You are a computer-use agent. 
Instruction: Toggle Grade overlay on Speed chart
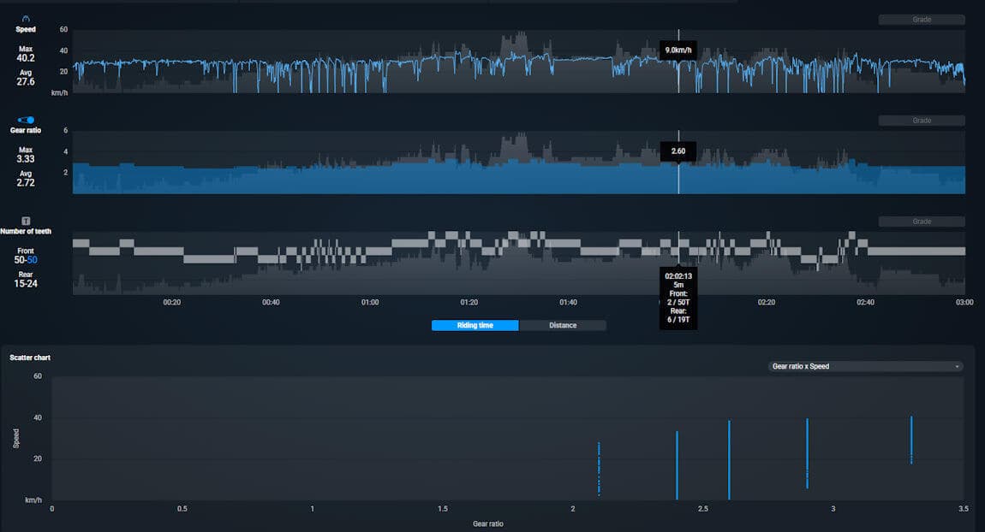point(921,20)
